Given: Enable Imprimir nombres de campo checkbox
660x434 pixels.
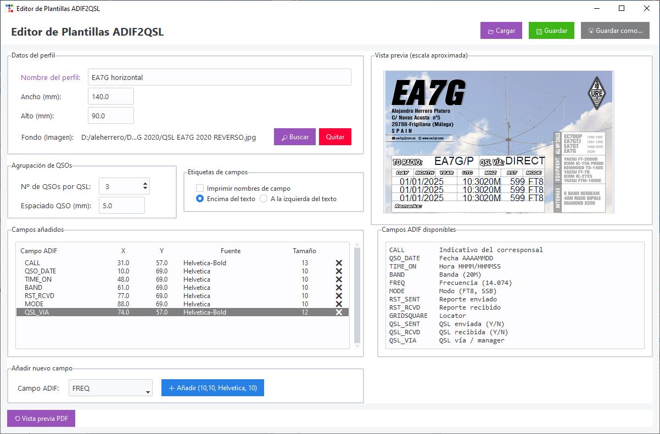Looking at the screenshot, I should pyautogui.click(x=200, y=189).
